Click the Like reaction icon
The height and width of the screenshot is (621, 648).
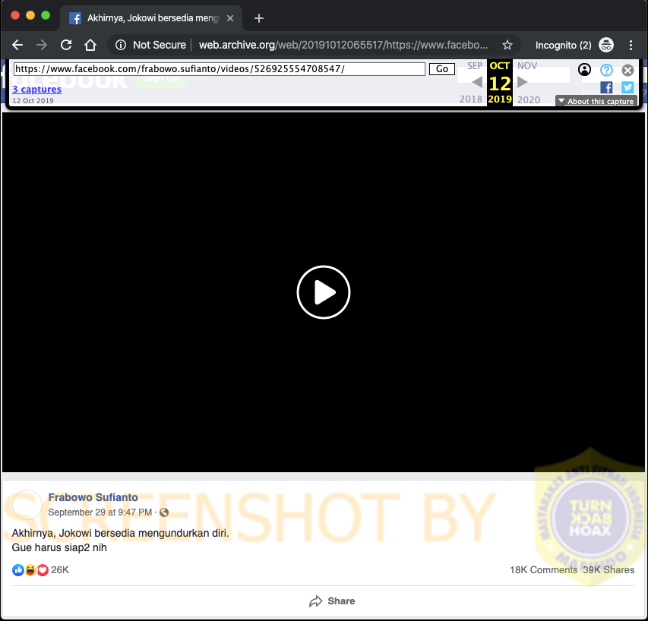click(17, 570)
